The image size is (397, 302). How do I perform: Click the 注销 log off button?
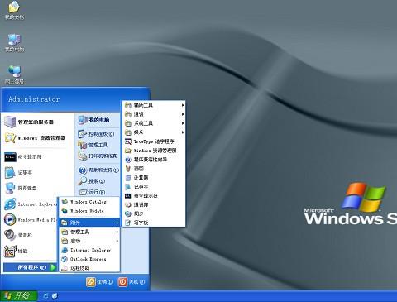[x=100, y=282]
